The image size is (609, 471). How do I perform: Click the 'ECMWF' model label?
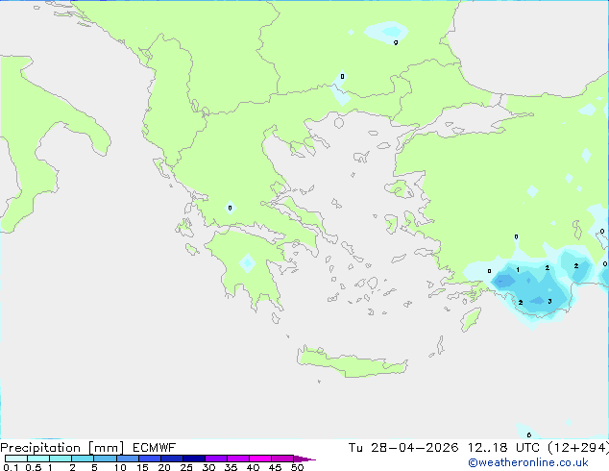[154, 448]
